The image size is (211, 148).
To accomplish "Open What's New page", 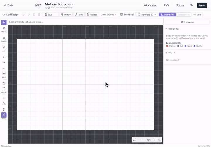I will pos(150,5).
